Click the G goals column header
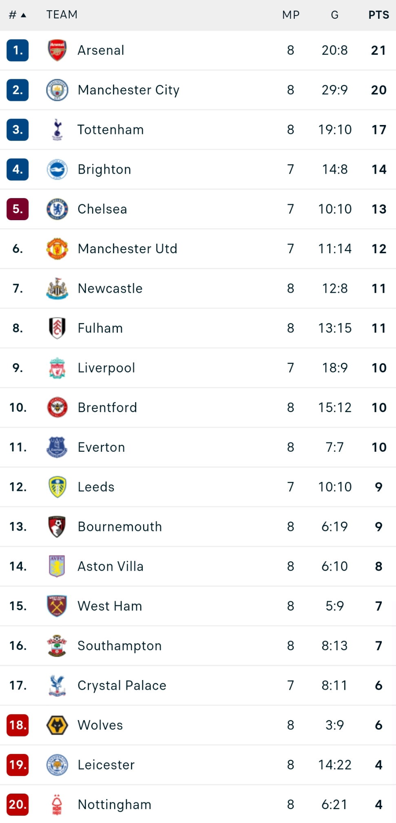 tap(335, 15)
